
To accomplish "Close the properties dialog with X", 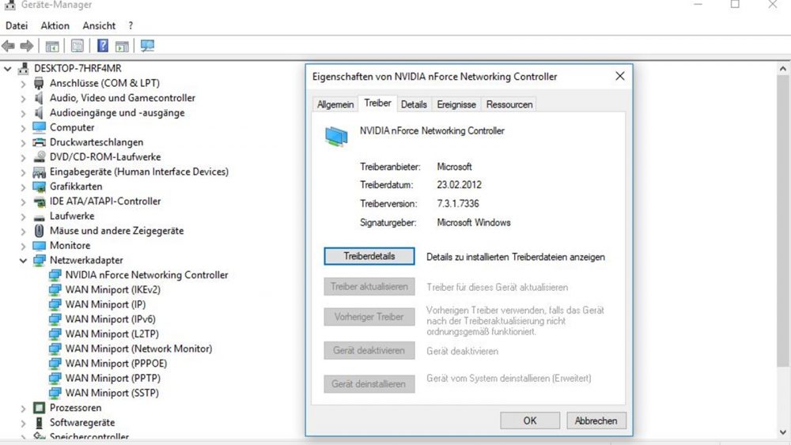I will (x=620, y=76).
